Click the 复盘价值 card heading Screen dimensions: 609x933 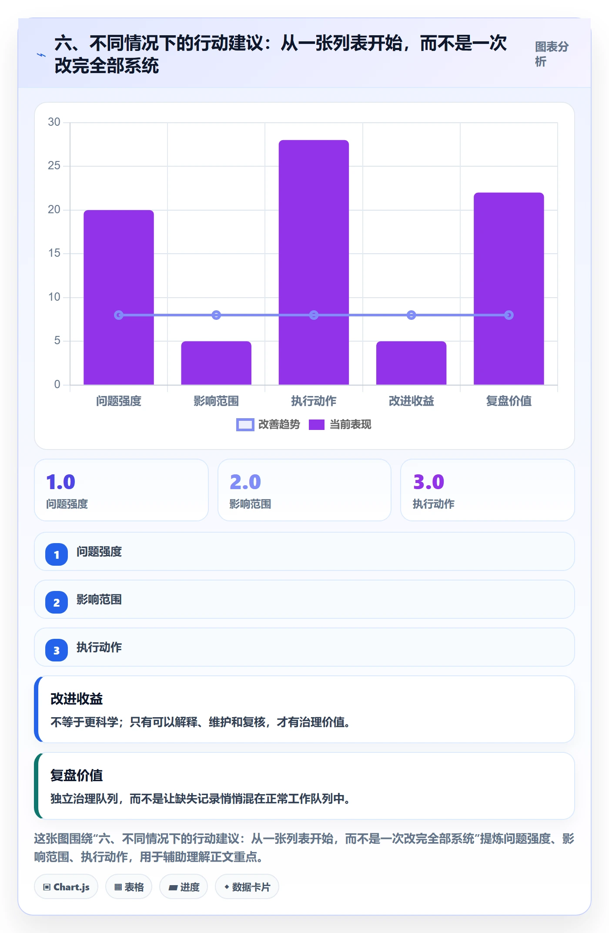(x=77, y=775)
